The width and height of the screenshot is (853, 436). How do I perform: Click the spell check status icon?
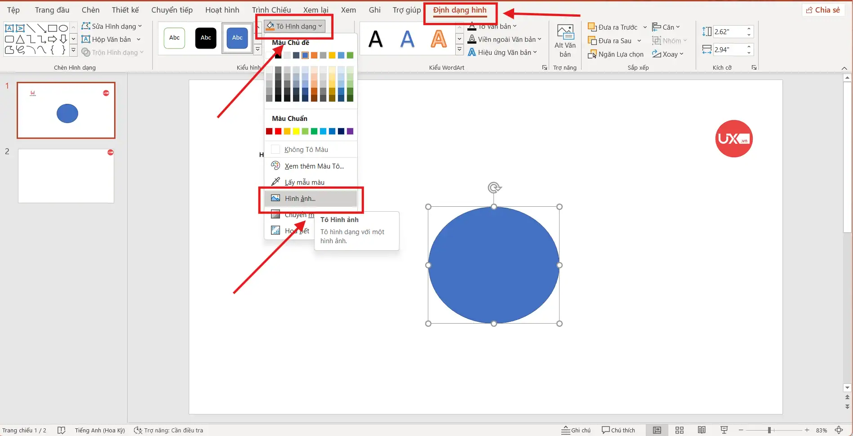tap(62, 430)
